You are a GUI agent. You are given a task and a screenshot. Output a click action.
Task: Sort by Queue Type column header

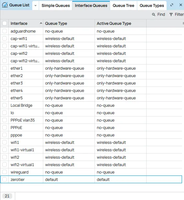click(x=69, y=23)
